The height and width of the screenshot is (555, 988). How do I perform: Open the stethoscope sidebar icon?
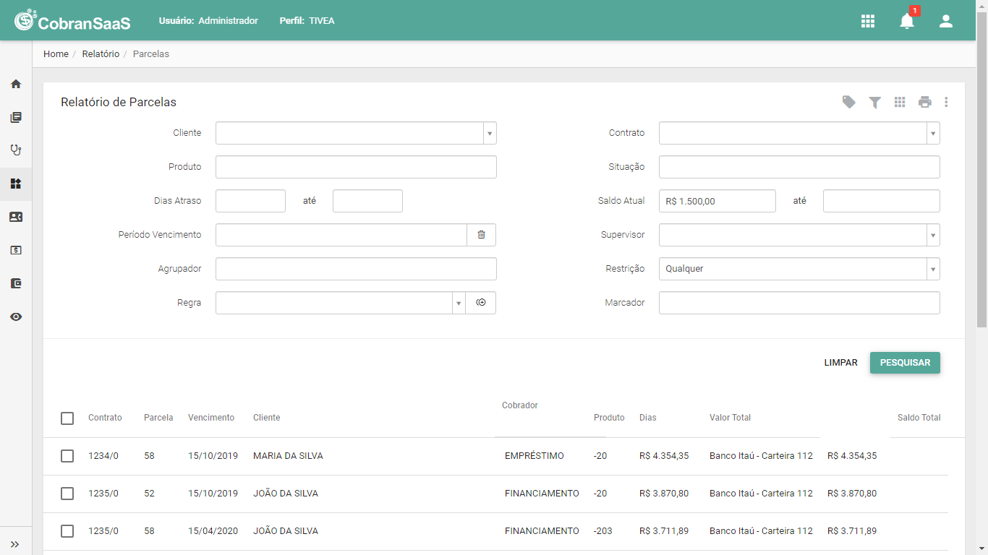[16, 150]
